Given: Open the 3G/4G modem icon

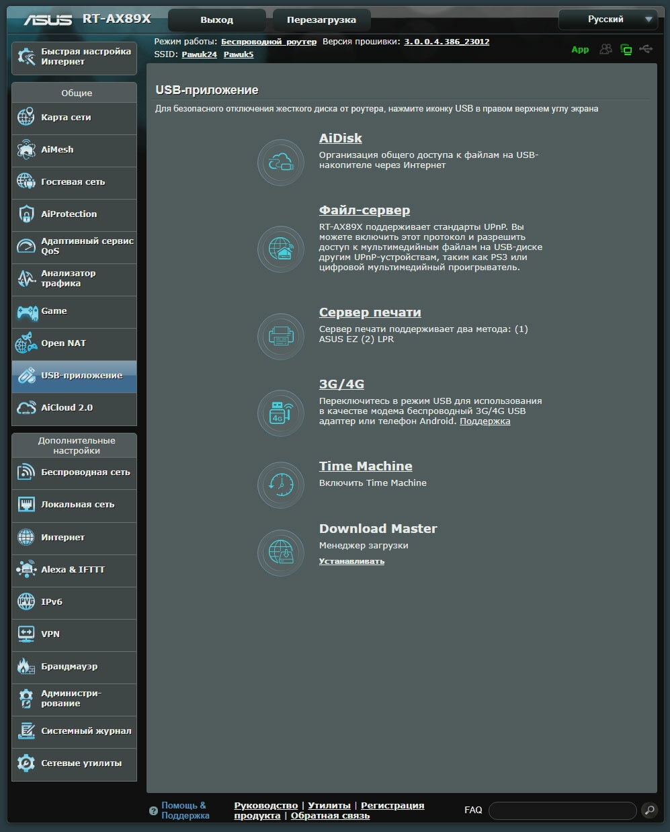Looking at the screenshot, I should click(x=281, y=413).
